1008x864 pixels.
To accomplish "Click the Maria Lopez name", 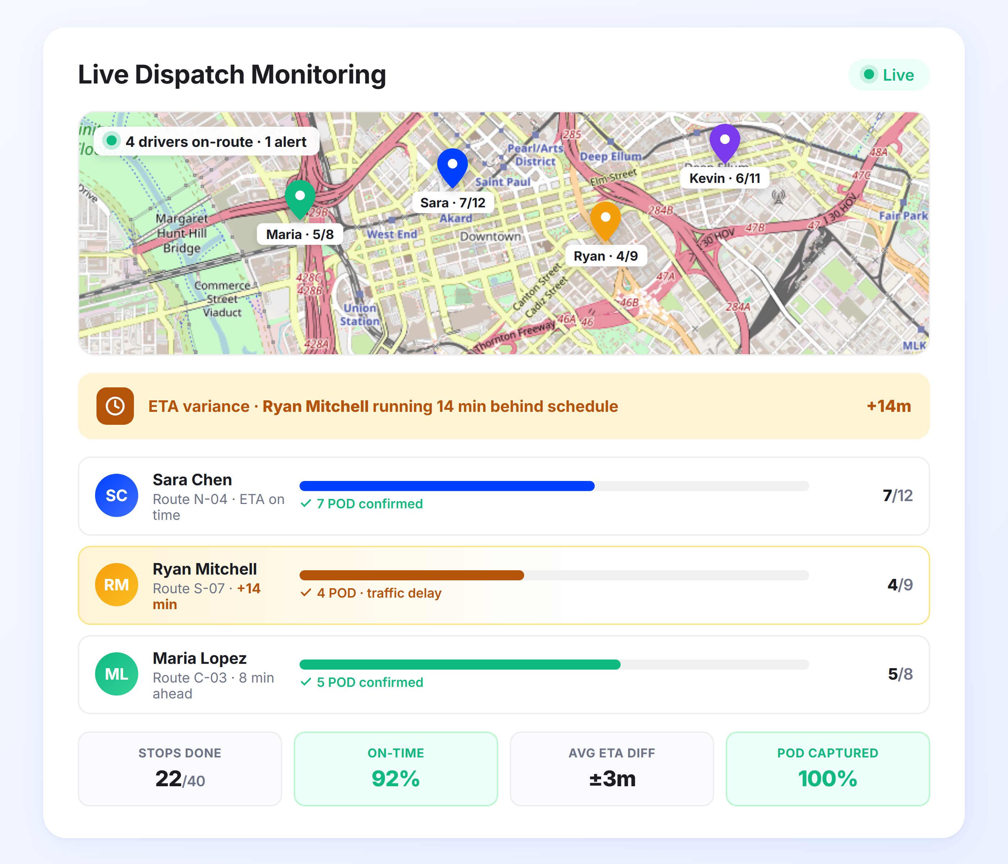I will click(199, 658).
